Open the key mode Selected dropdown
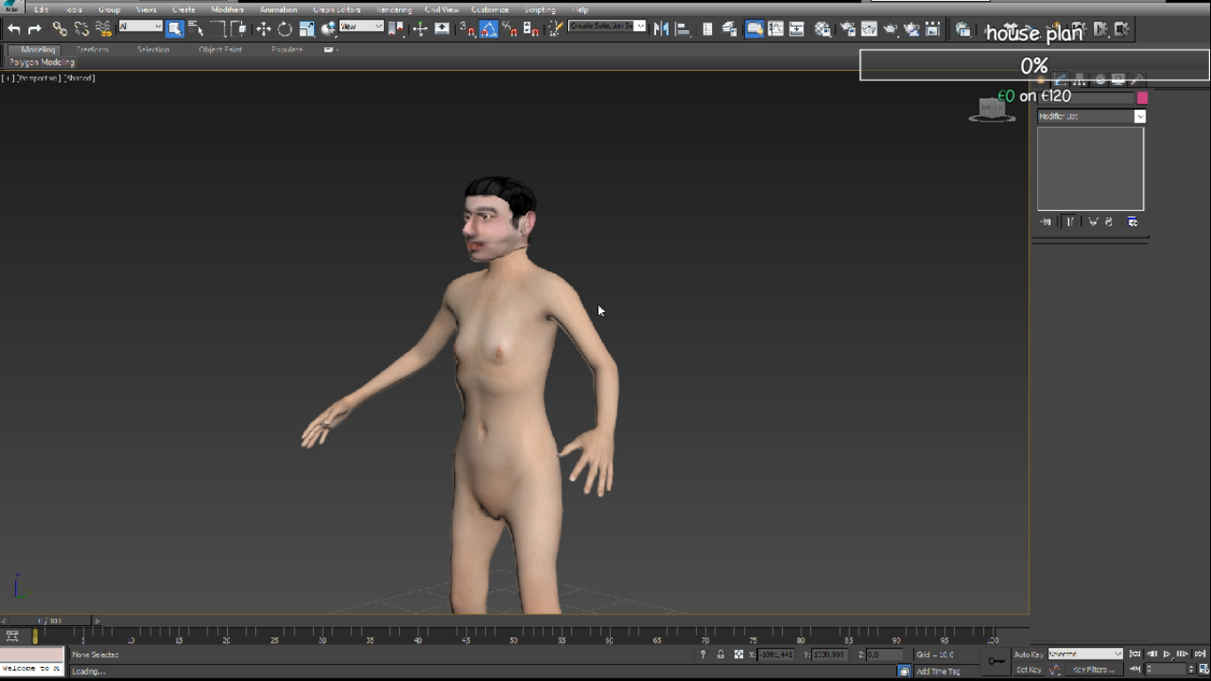 coord(1085,654)
